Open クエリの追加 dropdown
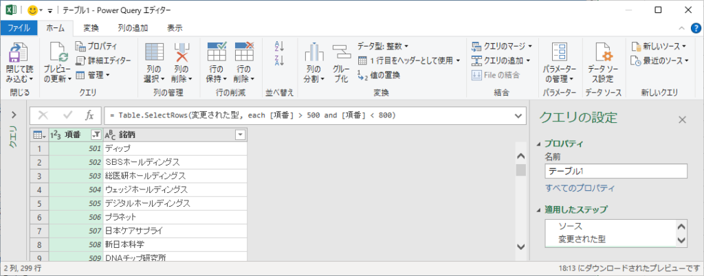 point(501,60)
